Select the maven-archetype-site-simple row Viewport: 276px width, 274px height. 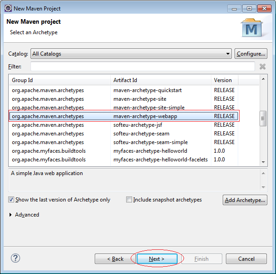point(123,108)
